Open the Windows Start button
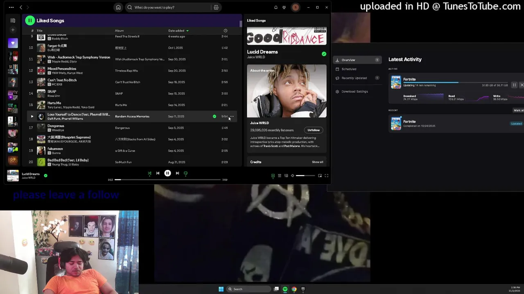 221,289
